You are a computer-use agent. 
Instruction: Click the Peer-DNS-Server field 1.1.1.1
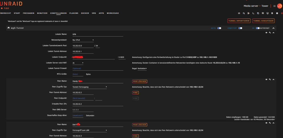(83, 110)
